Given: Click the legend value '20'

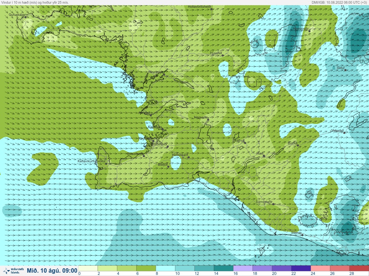Looking at the screenshot, I should 274,274.
